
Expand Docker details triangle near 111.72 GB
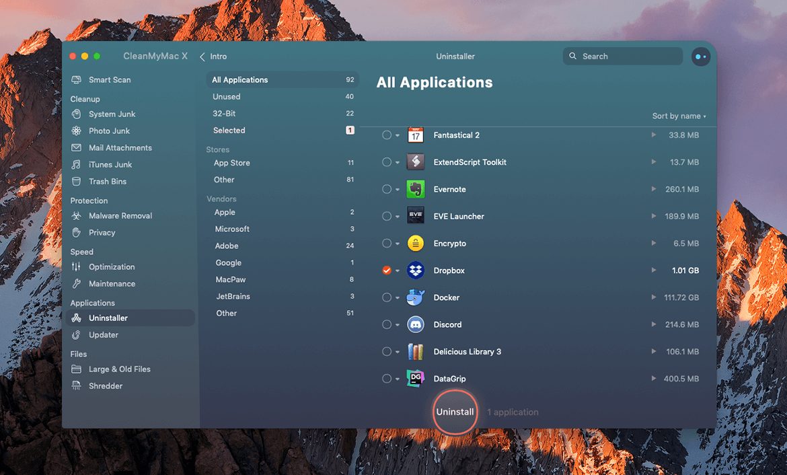click(654, 297)
